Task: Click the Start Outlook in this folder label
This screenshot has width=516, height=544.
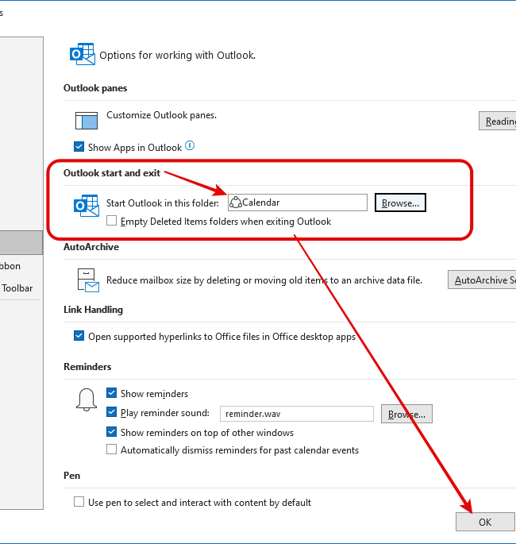Action: click(163, 203)
